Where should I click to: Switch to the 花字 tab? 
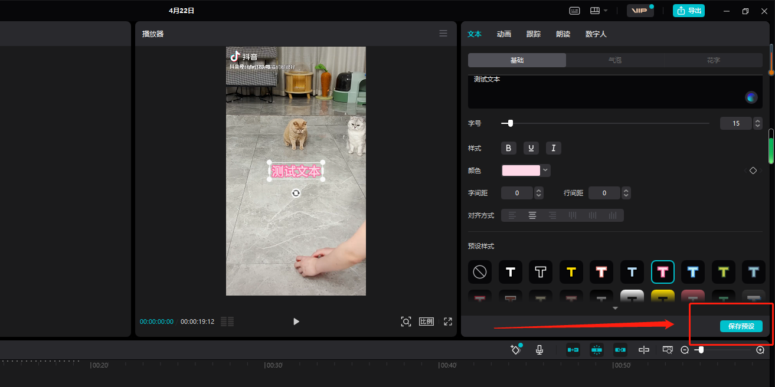click(713, 60)
